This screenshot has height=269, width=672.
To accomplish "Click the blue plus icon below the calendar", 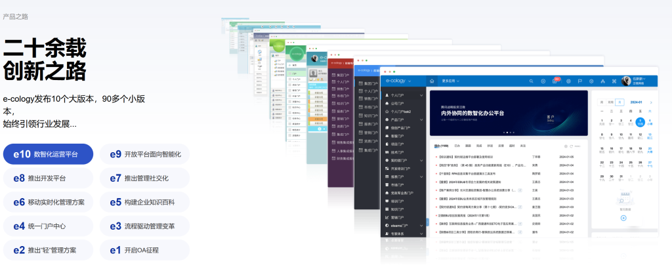I will [623, 217].
